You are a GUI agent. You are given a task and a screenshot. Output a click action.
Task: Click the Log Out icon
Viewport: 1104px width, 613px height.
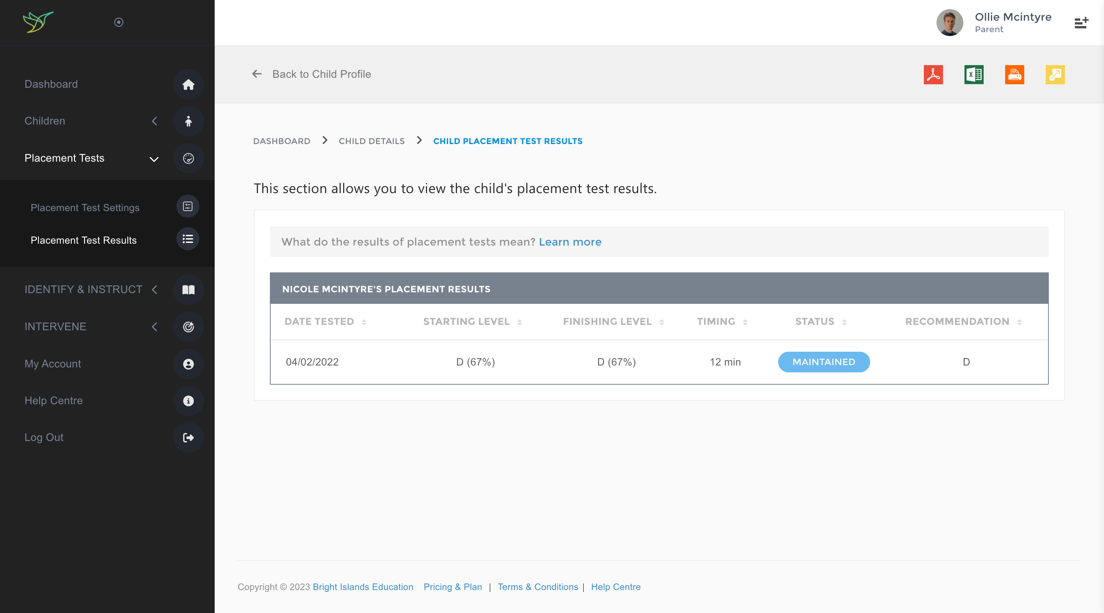188,438
